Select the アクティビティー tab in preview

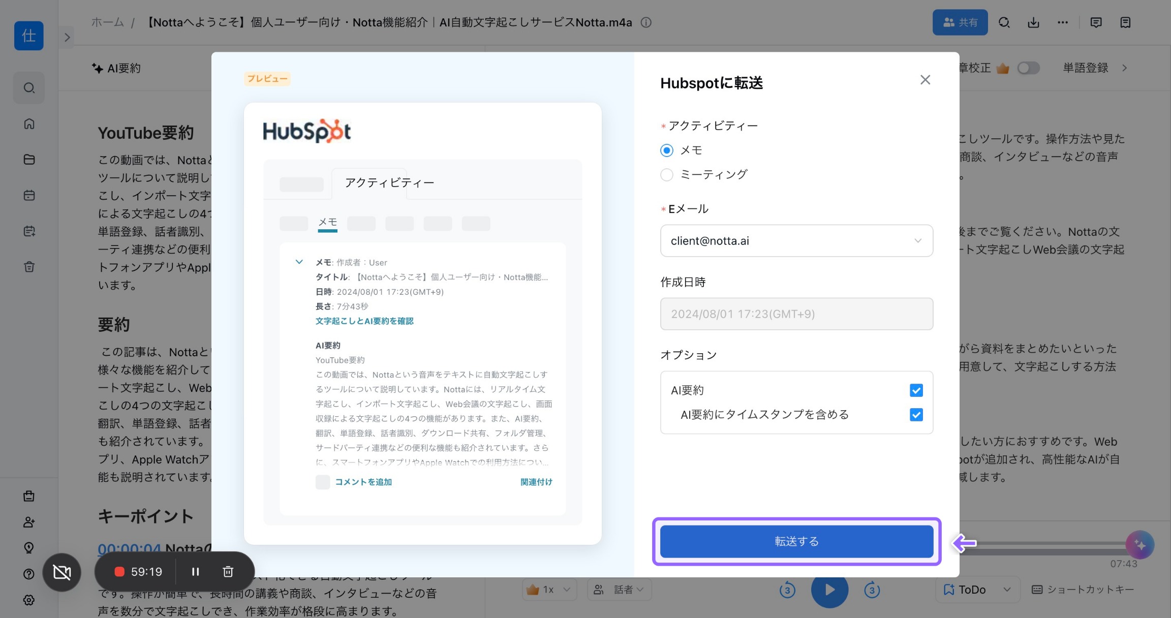pyautogui.click(x=389, y=183)
